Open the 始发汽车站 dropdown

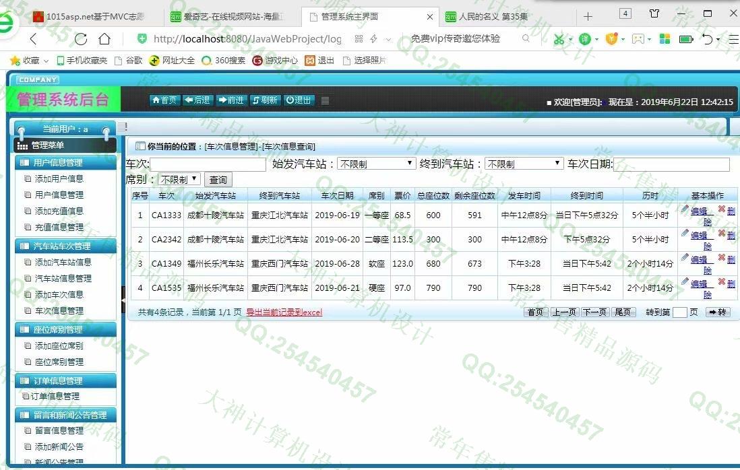pos(375,164)
